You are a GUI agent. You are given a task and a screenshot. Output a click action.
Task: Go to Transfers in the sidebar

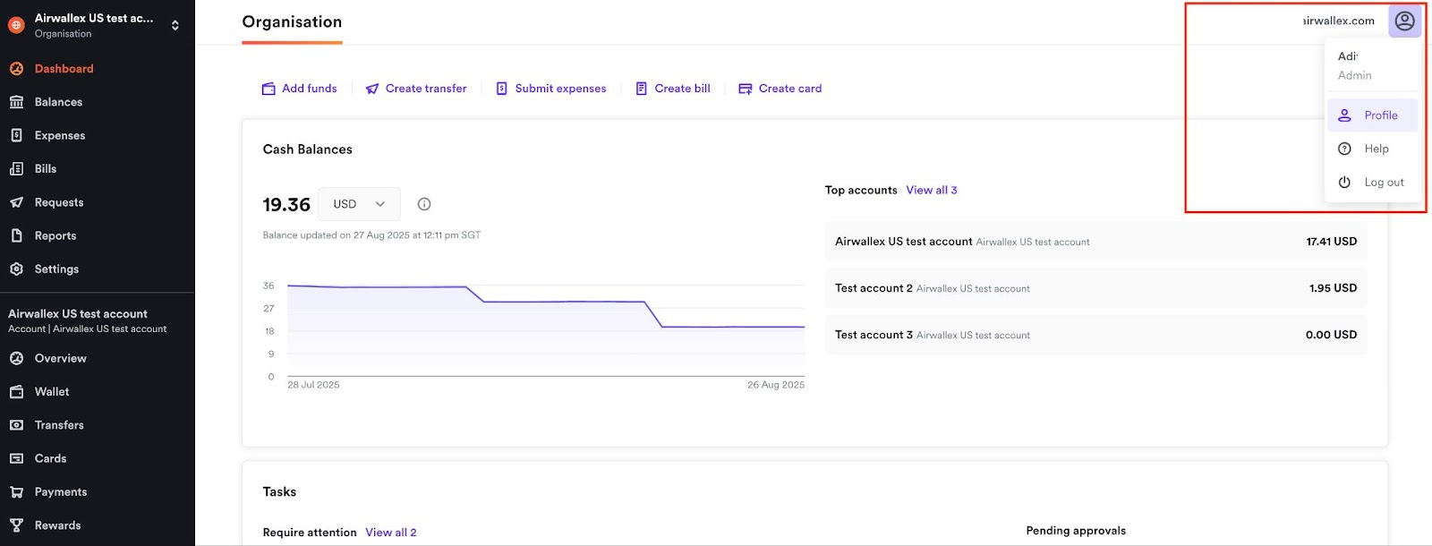pos(59,425)
